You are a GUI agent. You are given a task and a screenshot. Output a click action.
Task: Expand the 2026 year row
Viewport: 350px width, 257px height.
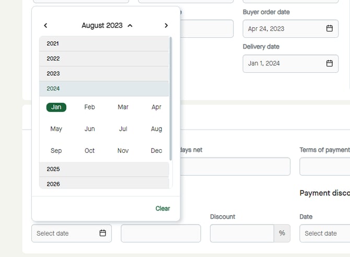coord(104,183)
